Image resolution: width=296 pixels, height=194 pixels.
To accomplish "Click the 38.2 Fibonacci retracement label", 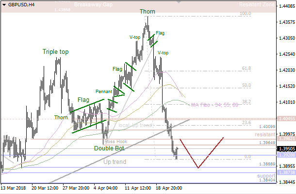I will (246, 102).
